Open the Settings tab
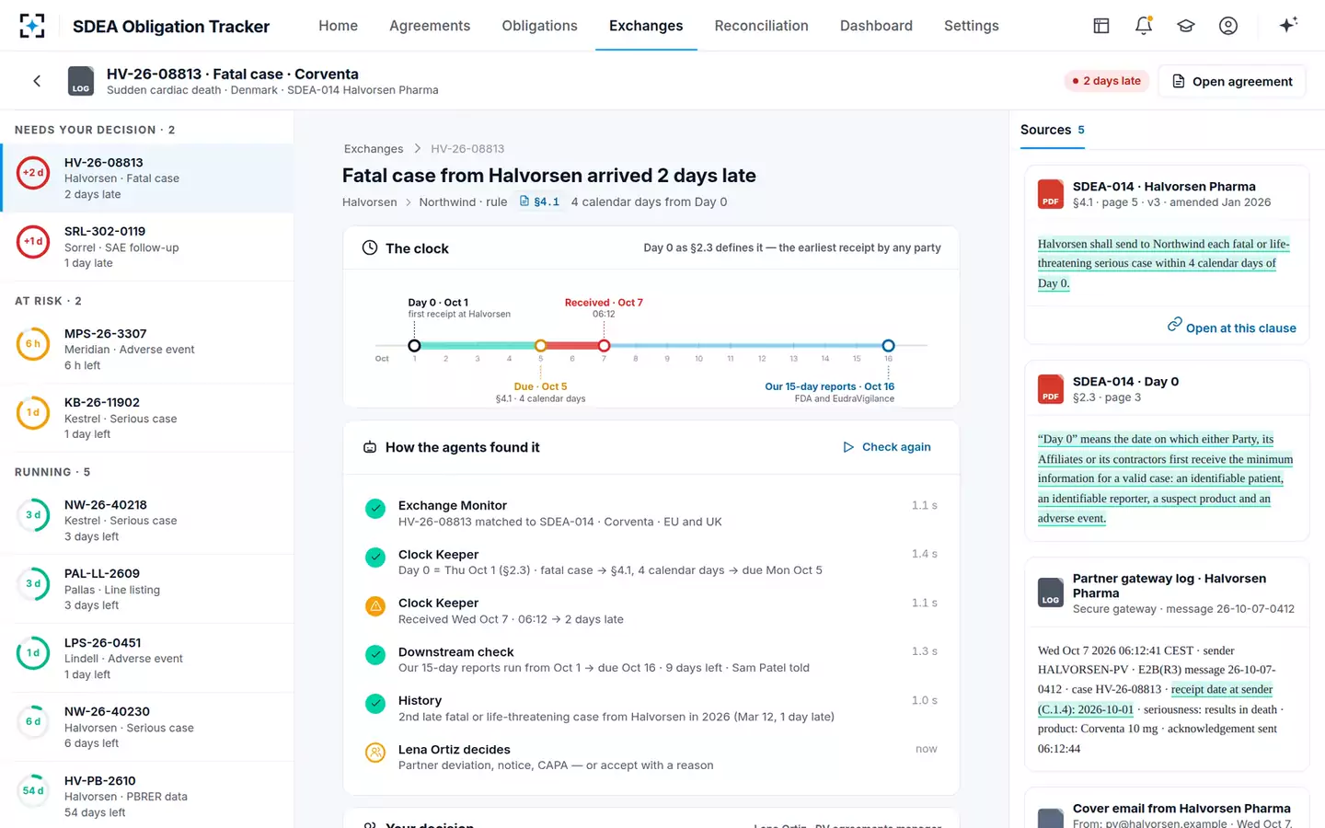1325x828 pixels. pyautogui.click(x=971, y=26)
